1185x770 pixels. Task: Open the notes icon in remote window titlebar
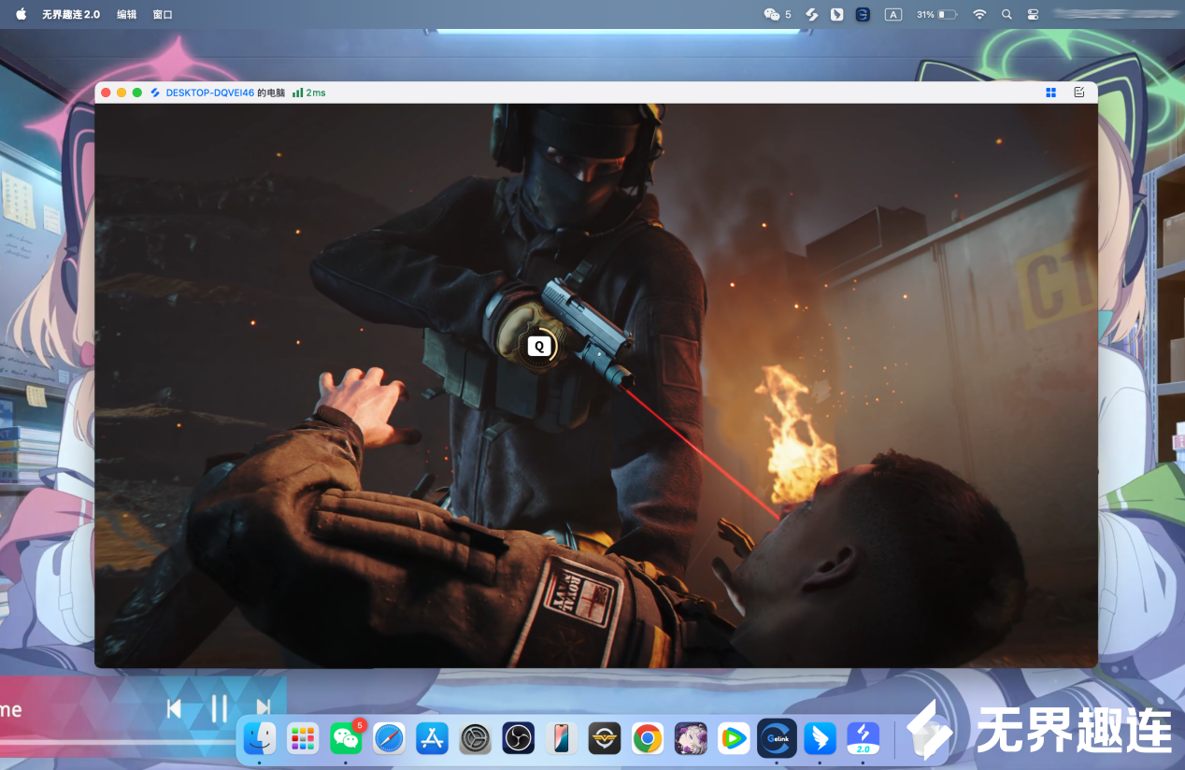pyautogui.click(x=1079, y=93)
